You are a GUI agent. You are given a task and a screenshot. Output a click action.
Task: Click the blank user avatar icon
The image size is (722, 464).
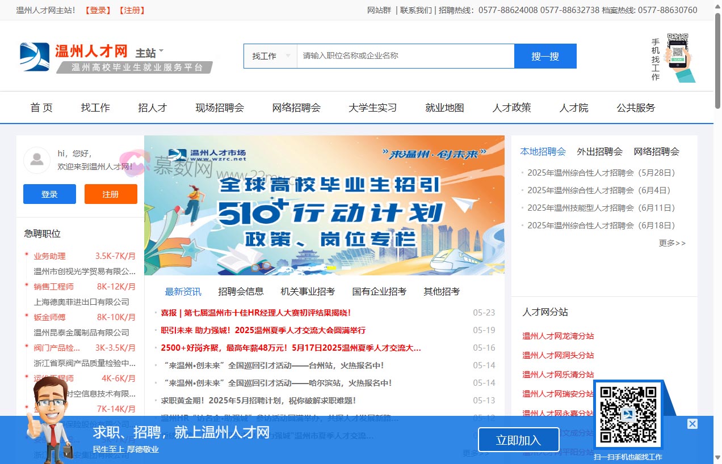[x=37, y=160]
